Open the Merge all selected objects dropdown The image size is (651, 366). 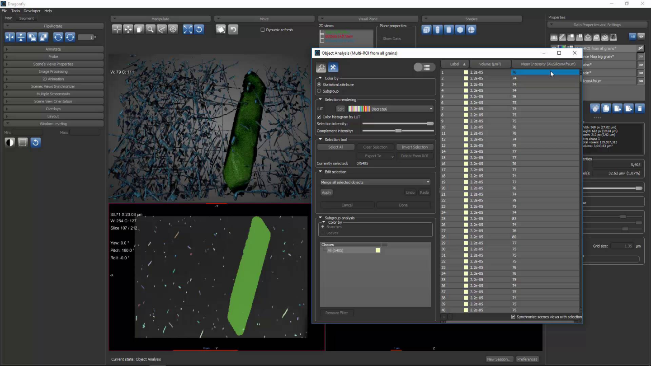point(375,182)
